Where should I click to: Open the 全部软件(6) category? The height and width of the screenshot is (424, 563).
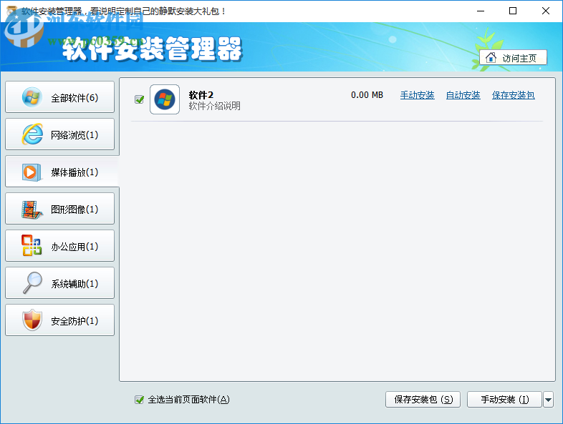pyautogui.click(x=60, y=97)
